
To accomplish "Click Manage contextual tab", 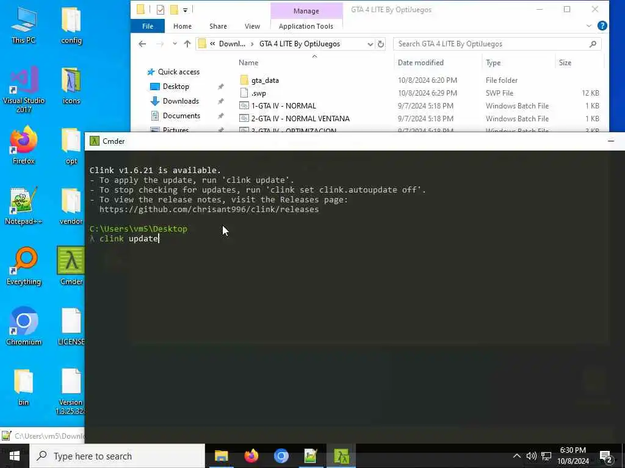I will pos(306,11).
